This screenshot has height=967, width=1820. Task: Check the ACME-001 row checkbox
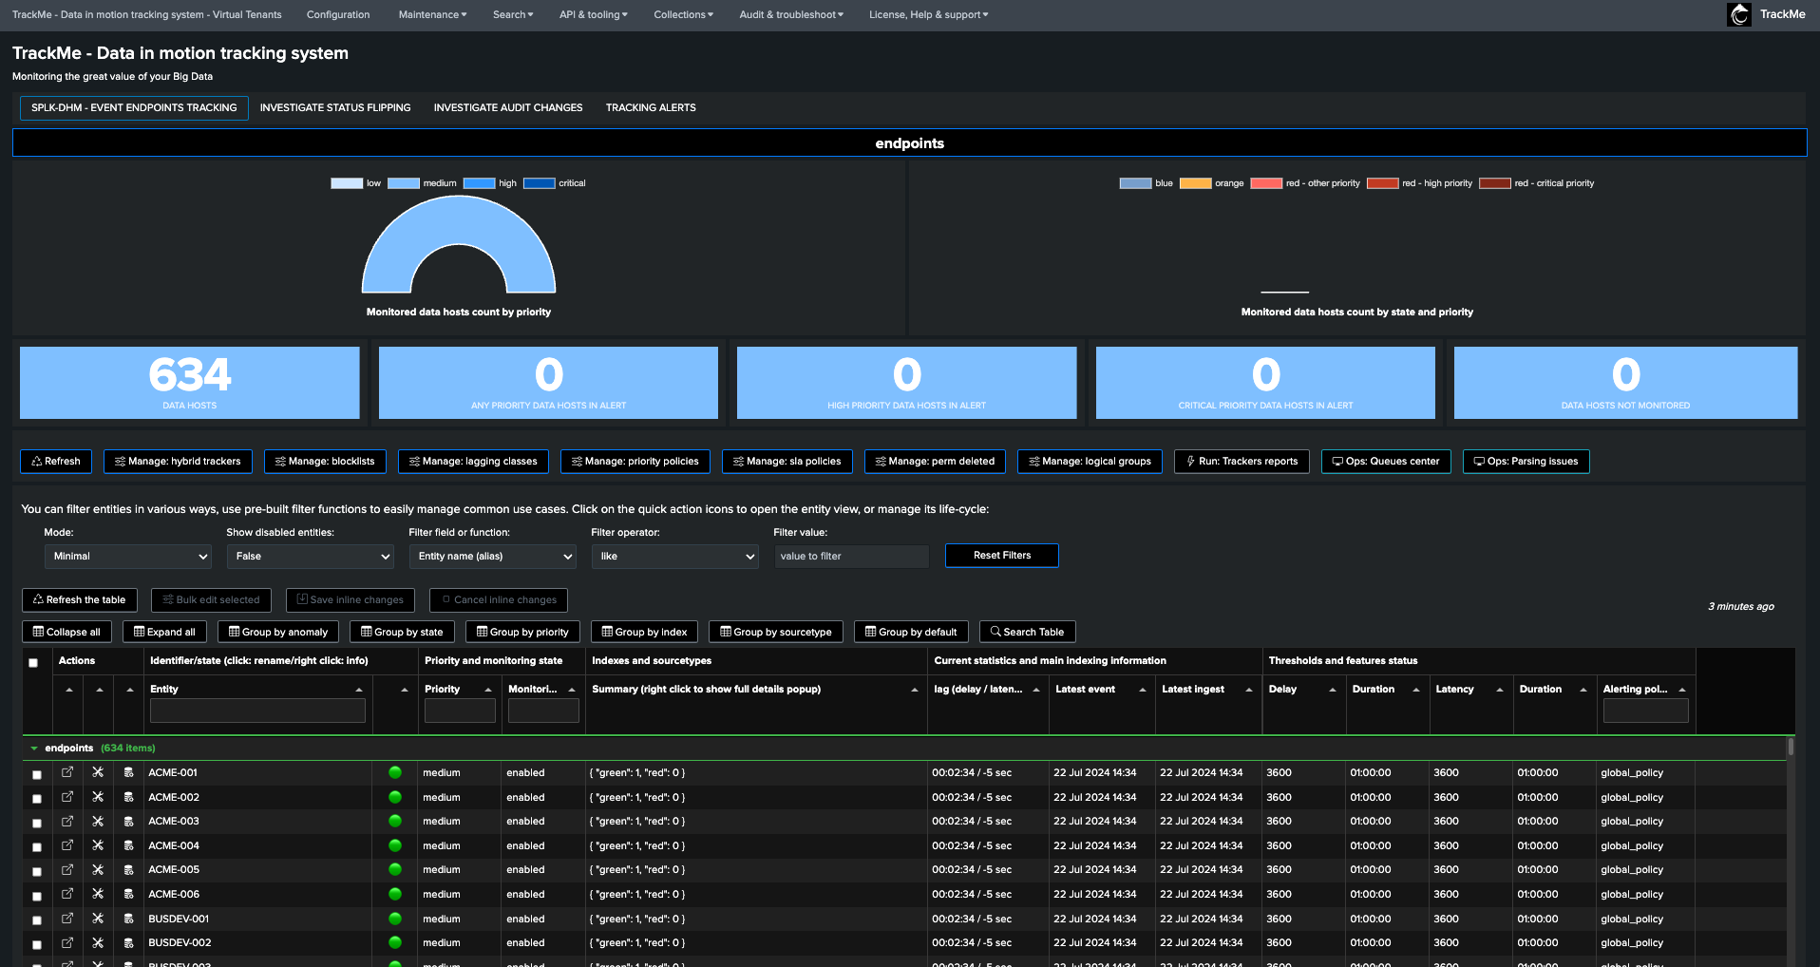[37, 774]
